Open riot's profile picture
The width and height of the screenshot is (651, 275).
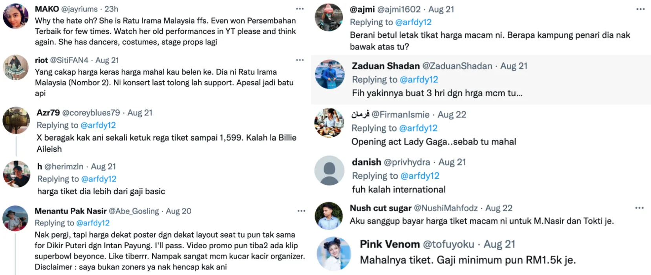[x=16, y=68]
